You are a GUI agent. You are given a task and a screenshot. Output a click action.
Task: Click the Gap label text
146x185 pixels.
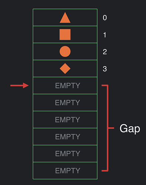point(130,129)
